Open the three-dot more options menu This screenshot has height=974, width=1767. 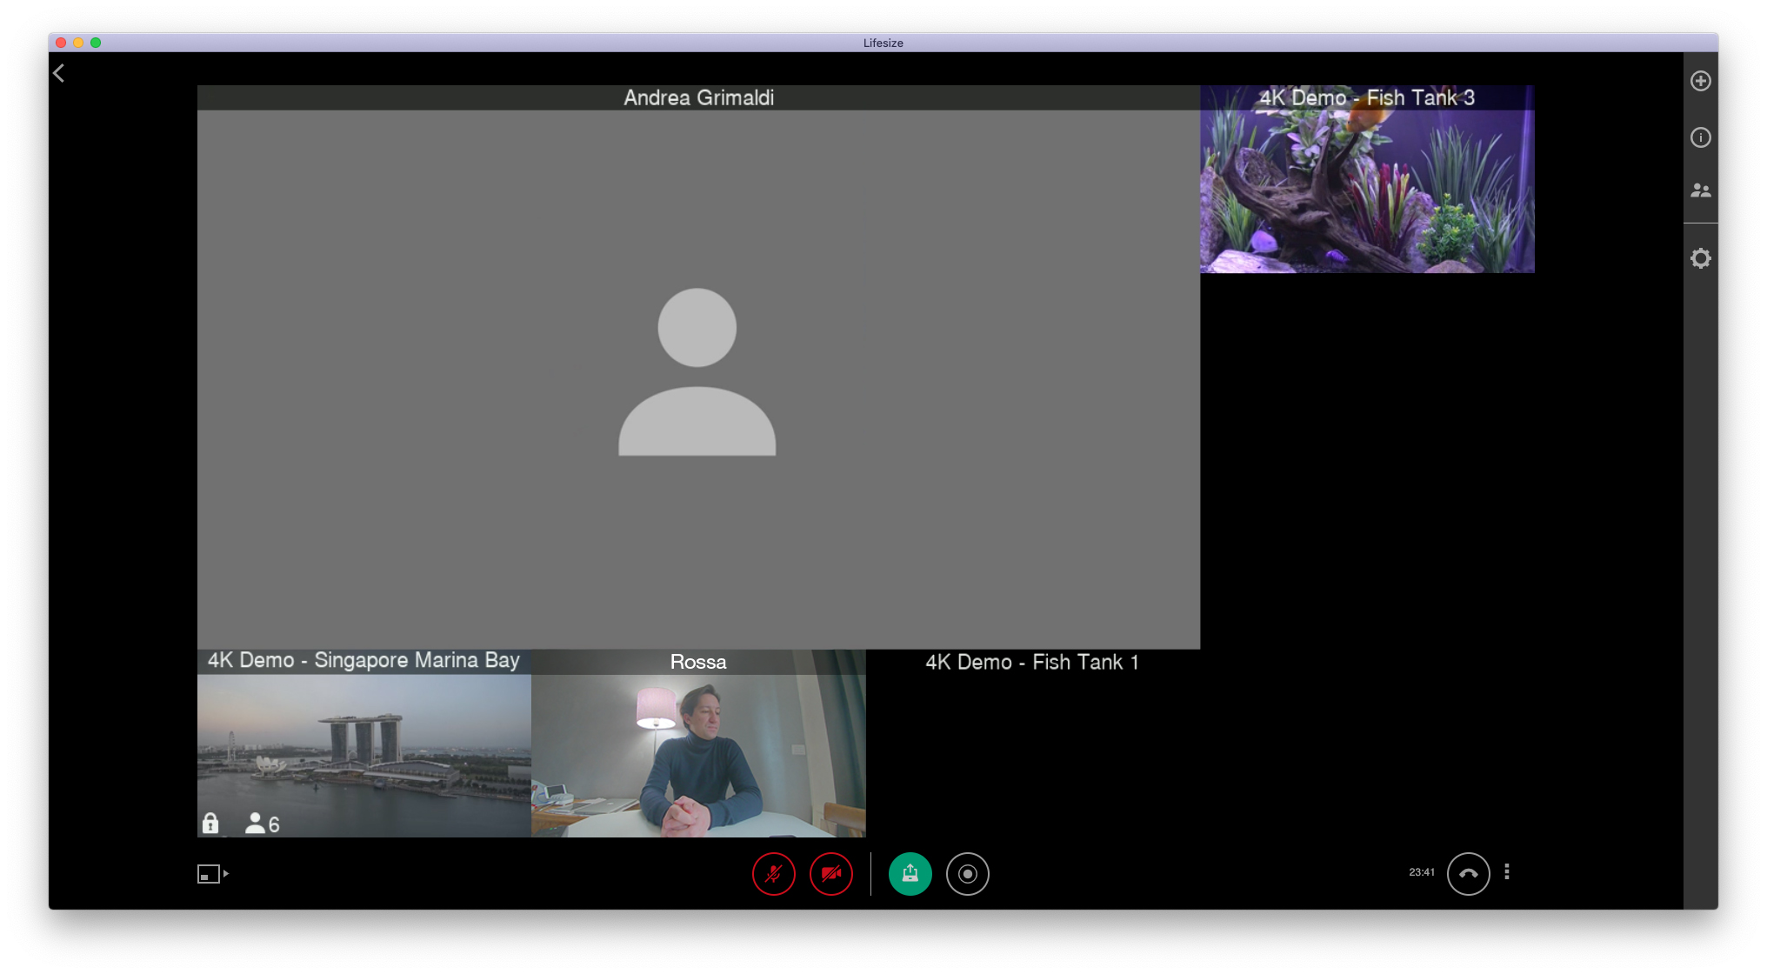coord(1507,871)
